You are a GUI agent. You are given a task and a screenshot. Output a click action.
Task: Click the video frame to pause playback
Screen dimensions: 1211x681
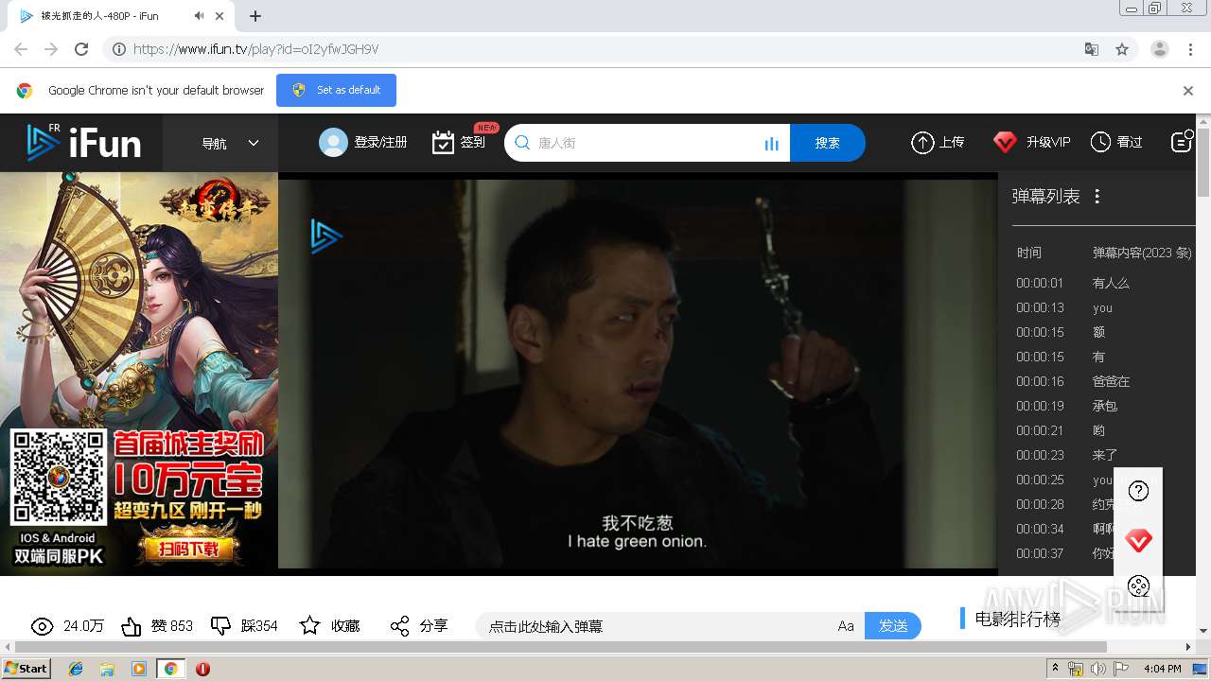(x=638, y=374)
